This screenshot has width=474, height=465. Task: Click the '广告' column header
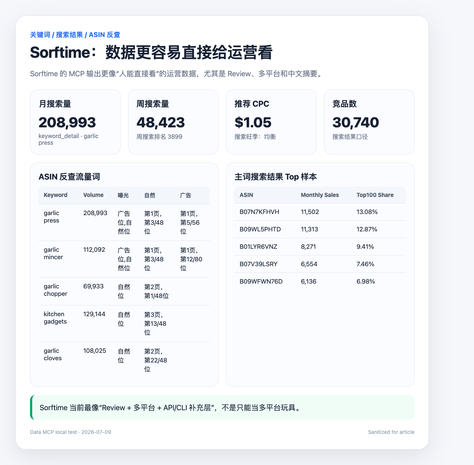(x=186, y=195)
